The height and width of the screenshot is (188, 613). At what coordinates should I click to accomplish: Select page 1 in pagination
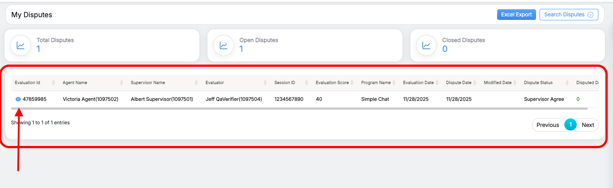570,125
